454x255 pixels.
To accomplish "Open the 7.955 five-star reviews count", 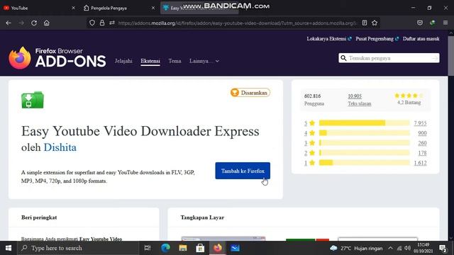I will click(420, 123).
